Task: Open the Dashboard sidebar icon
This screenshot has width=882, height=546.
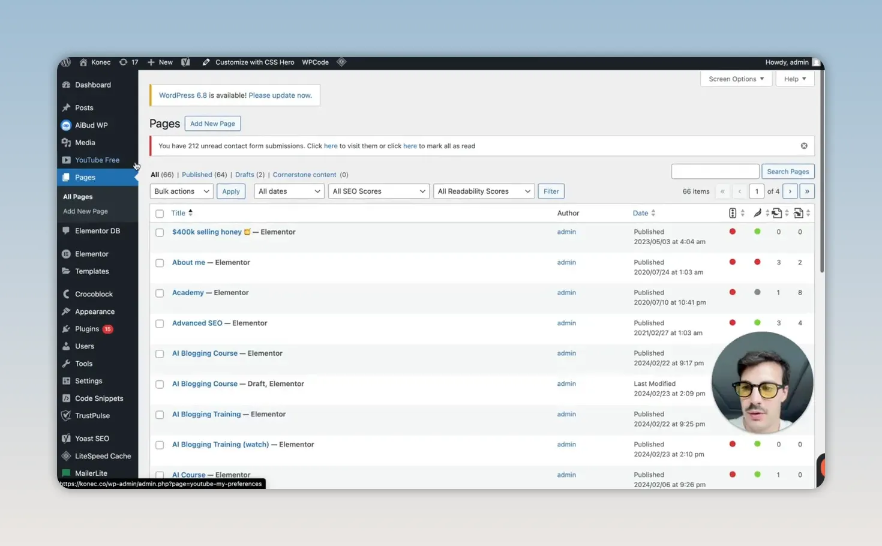Action: 66,85
